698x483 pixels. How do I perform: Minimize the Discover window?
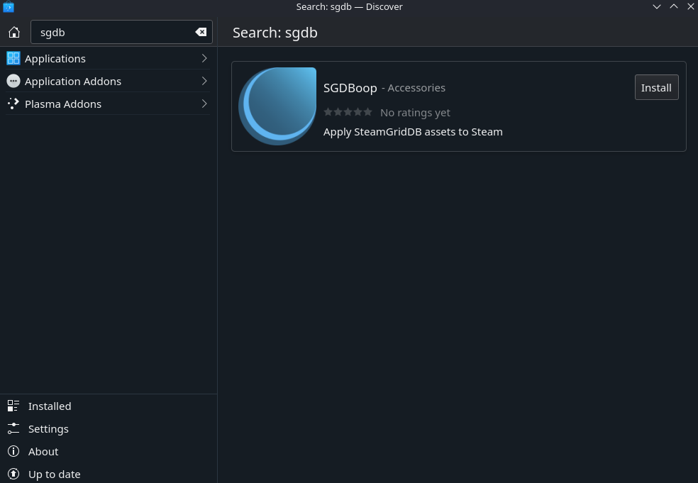pos(657,6)
